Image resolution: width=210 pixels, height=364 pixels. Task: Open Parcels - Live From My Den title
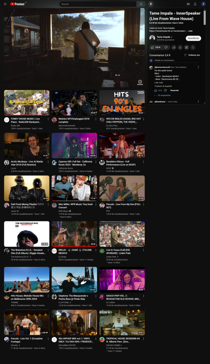coord(123,206)
